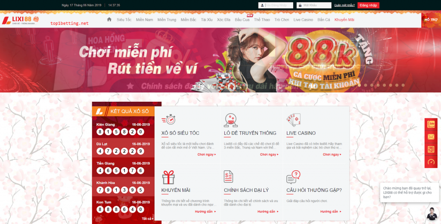Click the gift box Khuyến Mãi icon

(x=168, y=178)
